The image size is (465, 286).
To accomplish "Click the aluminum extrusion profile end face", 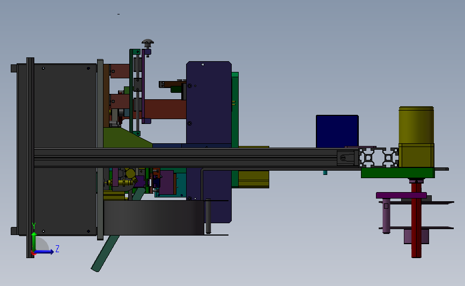I will pyautogui.click(x=379, y=158).
